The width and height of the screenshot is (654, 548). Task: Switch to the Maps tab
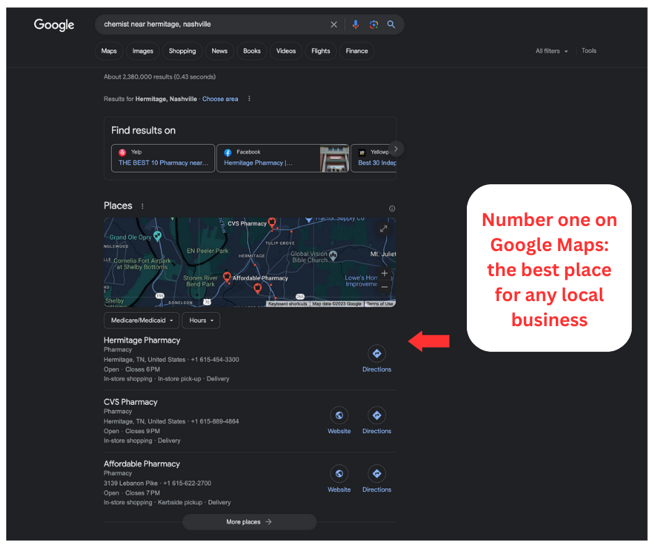coord(109,51)
